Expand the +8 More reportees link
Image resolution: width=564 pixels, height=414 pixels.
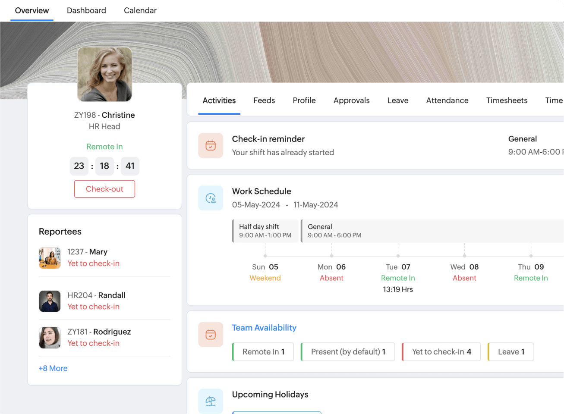(53, 368)
